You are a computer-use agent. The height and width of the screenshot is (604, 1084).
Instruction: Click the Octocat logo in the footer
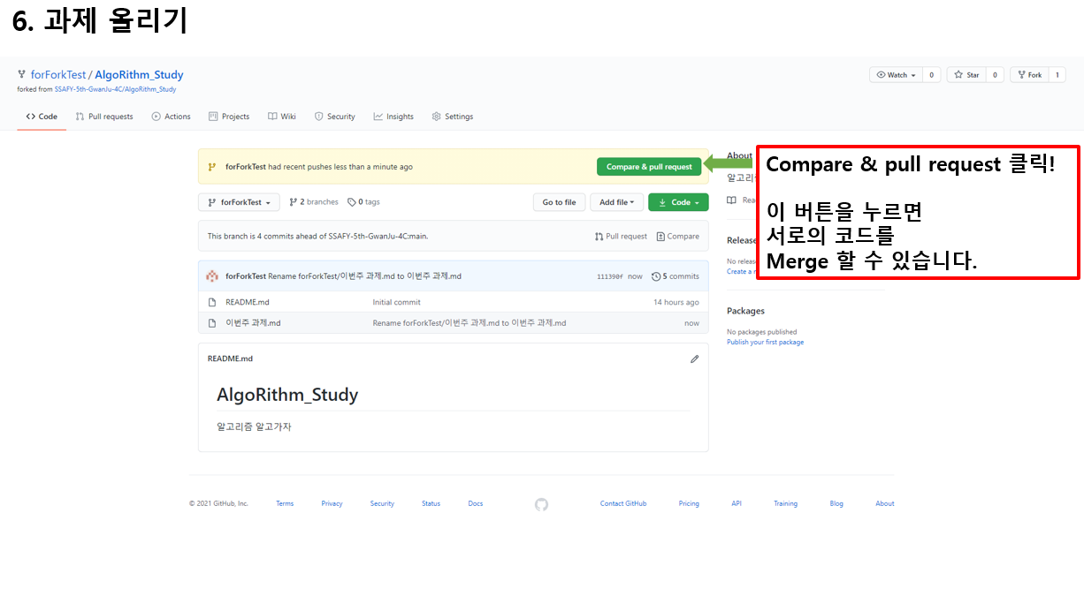[541, 503]
